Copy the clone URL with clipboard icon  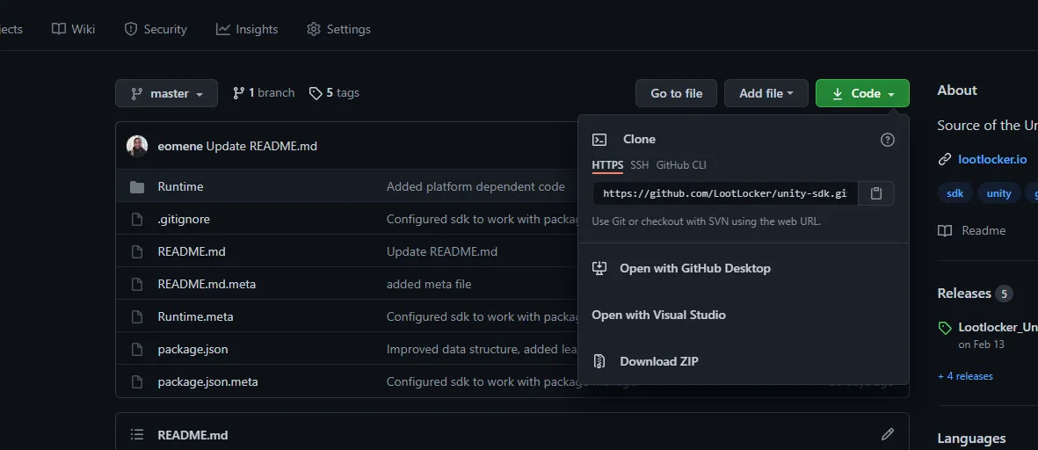click(x=876, y=193)
